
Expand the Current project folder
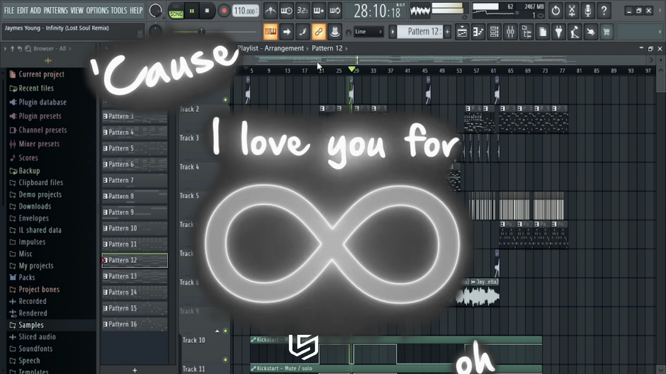point(37,74)
